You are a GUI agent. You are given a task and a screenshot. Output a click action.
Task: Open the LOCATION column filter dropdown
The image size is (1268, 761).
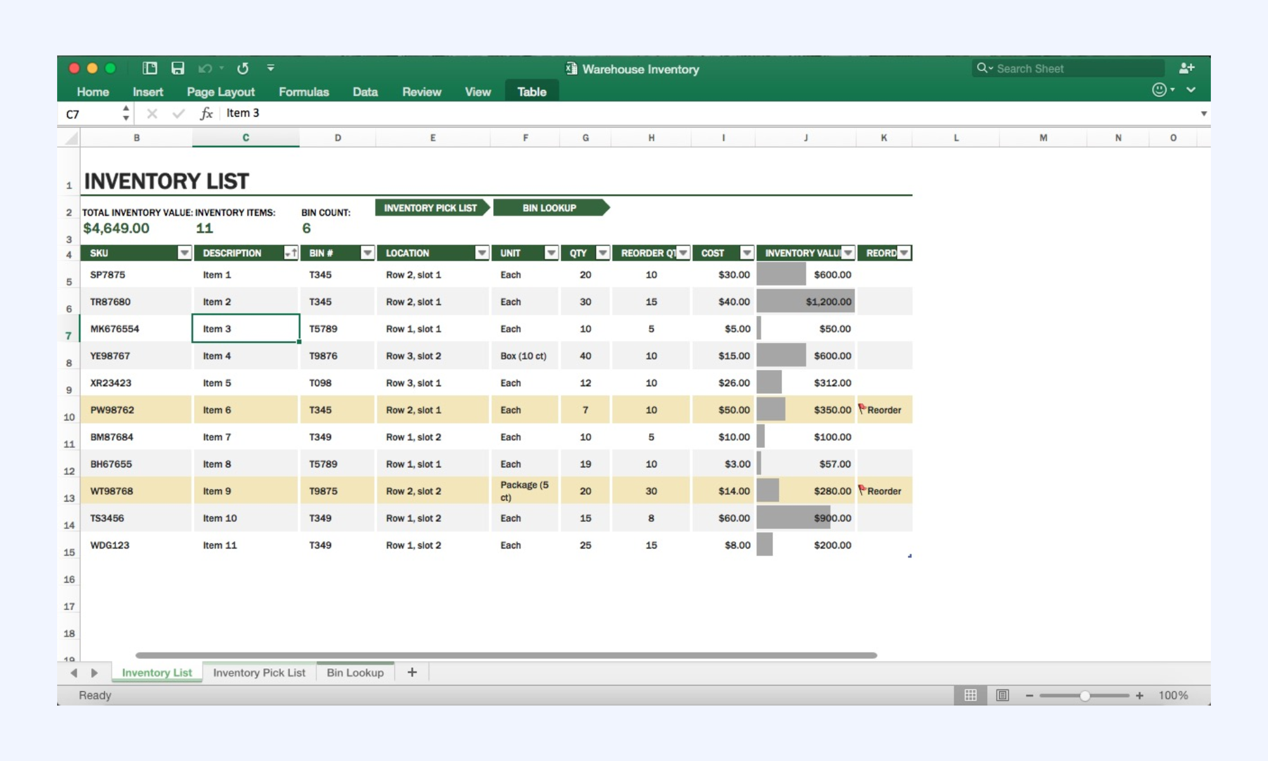point(482,253)
